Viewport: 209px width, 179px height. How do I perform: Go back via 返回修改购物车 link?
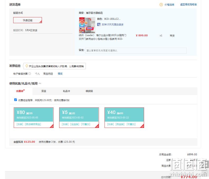coord(188,4)
